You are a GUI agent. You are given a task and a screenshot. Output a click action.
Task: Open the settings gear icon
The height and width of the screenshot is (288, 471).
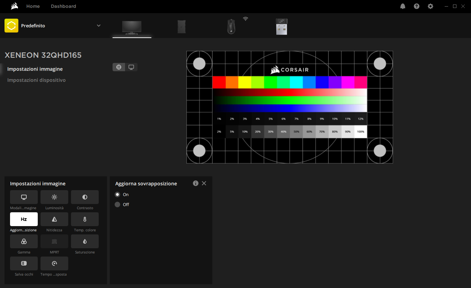click(x=430, y=6)
